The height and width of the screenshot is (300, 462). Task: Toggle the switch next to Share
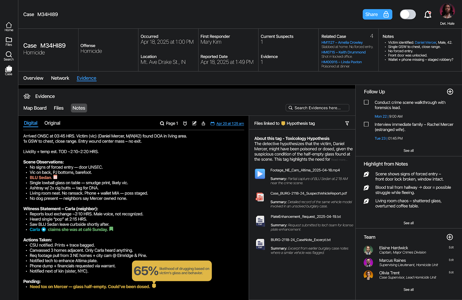408,14
